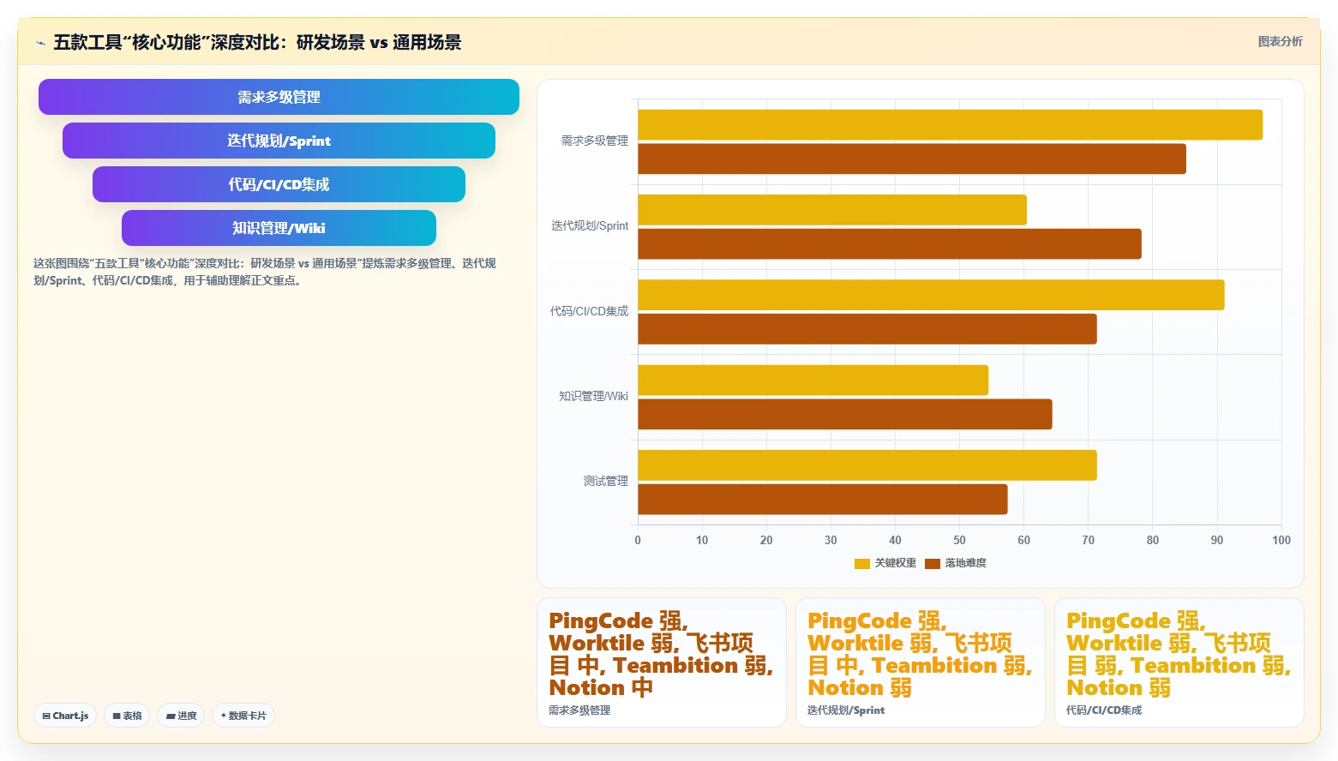The width and height of the screenshot is (1338, 761).
Task: Open the data card captioned 需求多级管理
Action: (662, 662)
